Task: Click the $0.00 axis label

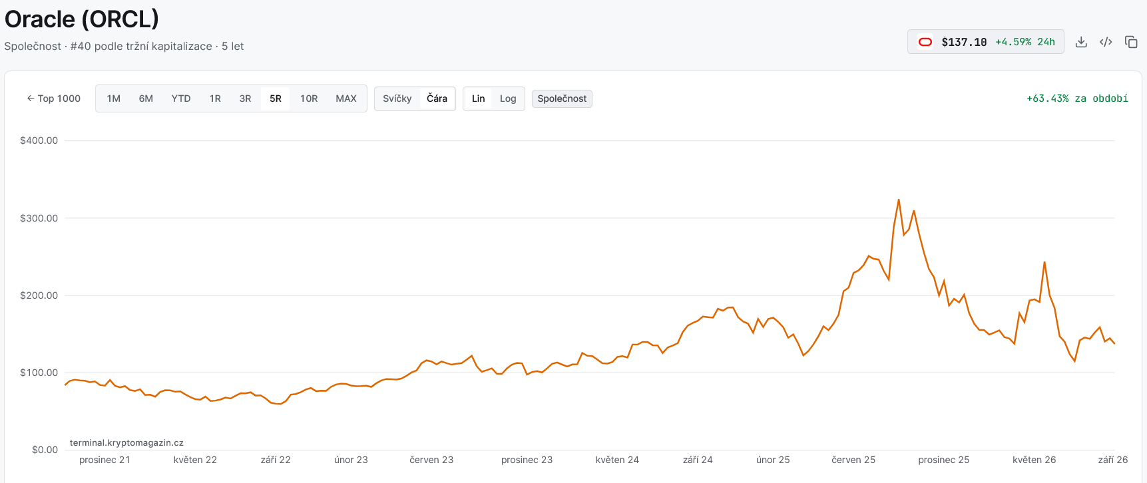Action: pos(45,450)
